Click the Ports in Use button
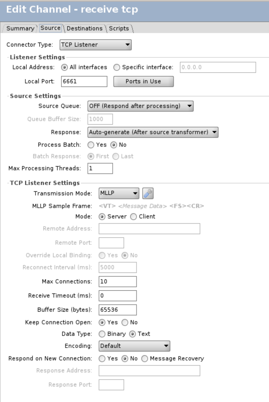The width and height of the screenshot is (269, 402). 143,81
